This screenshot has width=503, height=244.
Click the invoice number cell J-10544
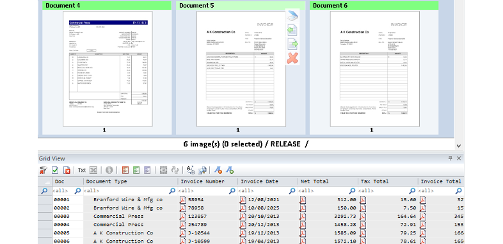tap(208, 233)
